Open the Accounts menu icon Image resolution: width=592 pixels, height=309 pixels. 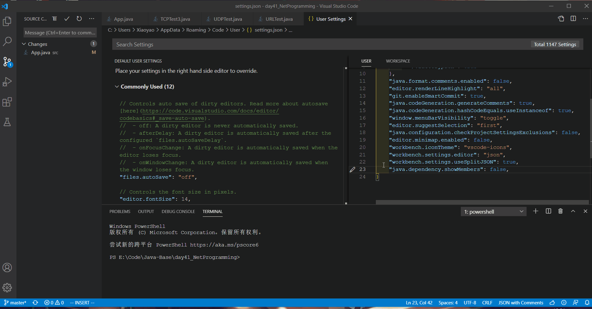click(7, 268)
